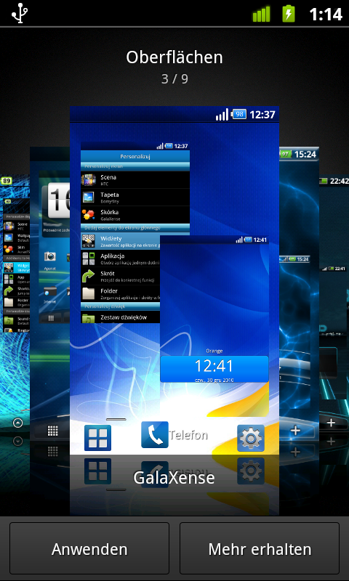Tap the GalaXense skin name label
349x581 pixels.
point(174,478)
